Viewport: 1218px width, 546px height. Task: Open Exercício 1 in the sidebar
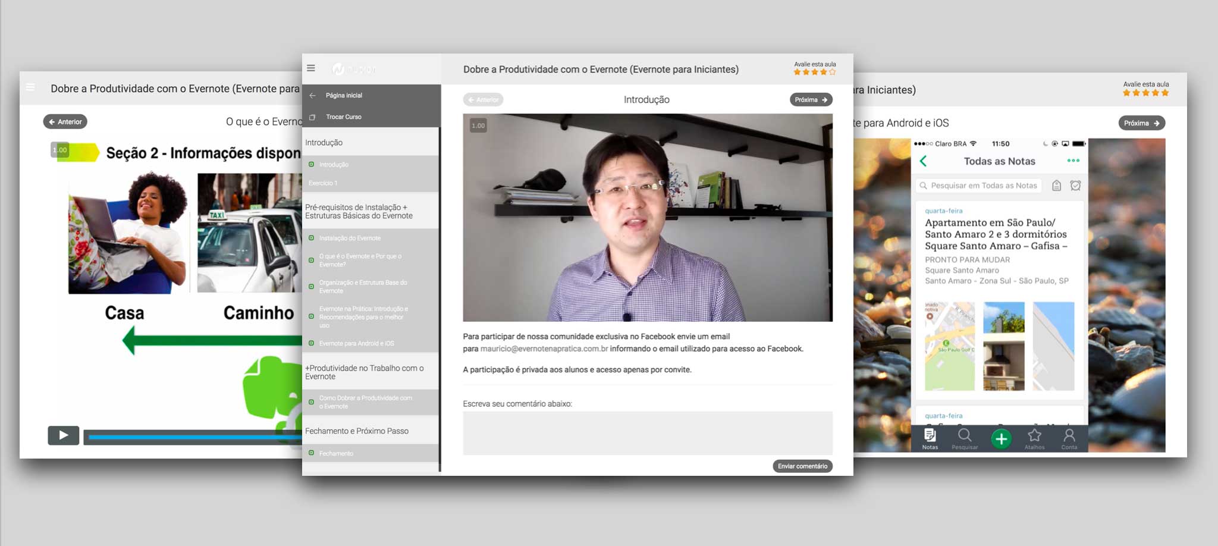click(x=323, y=183)
